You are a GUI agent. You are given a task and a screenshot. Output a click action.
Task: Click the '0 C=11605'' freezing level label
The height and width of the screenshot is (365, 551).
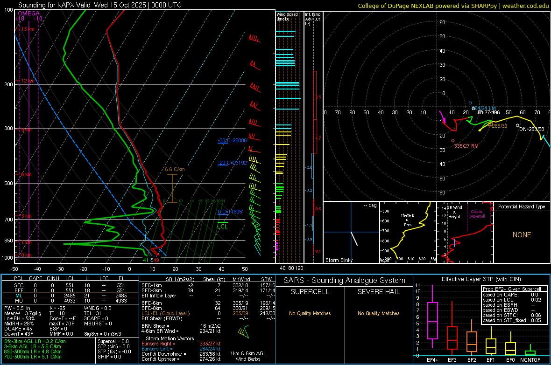(x=230, y=212)
